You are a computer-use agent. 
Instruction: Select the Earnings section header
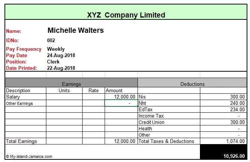coord(71,82)
